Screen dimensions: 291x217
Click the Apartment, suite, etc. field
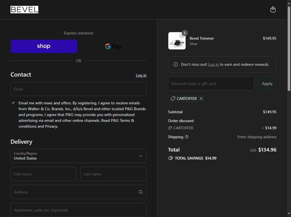pos(78,210)
